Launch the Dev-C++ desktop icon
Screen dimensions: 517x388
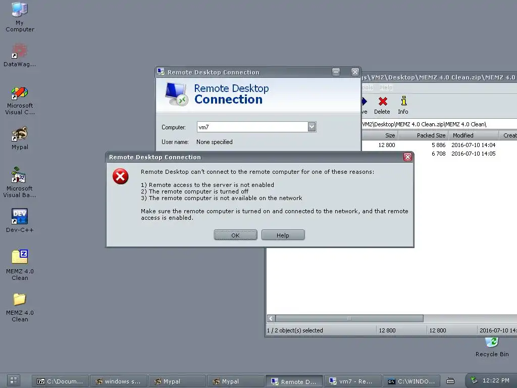(x=20, y=220)
